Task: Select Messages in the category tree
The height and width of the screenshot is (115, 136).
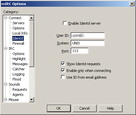Action: point(20,64)
